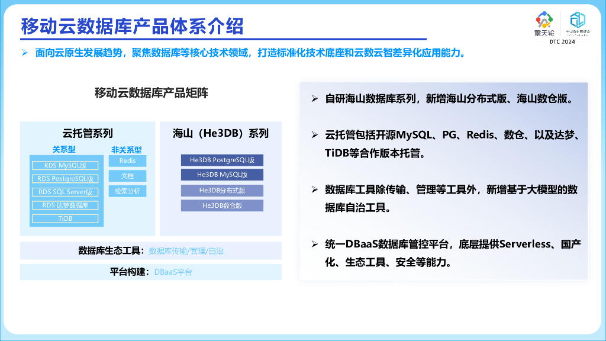Click the blue bullet arrow before 面向云原生发展趋势
This screenshot has width=606, height=341.
pyautogui.click(x=25, y=53)
